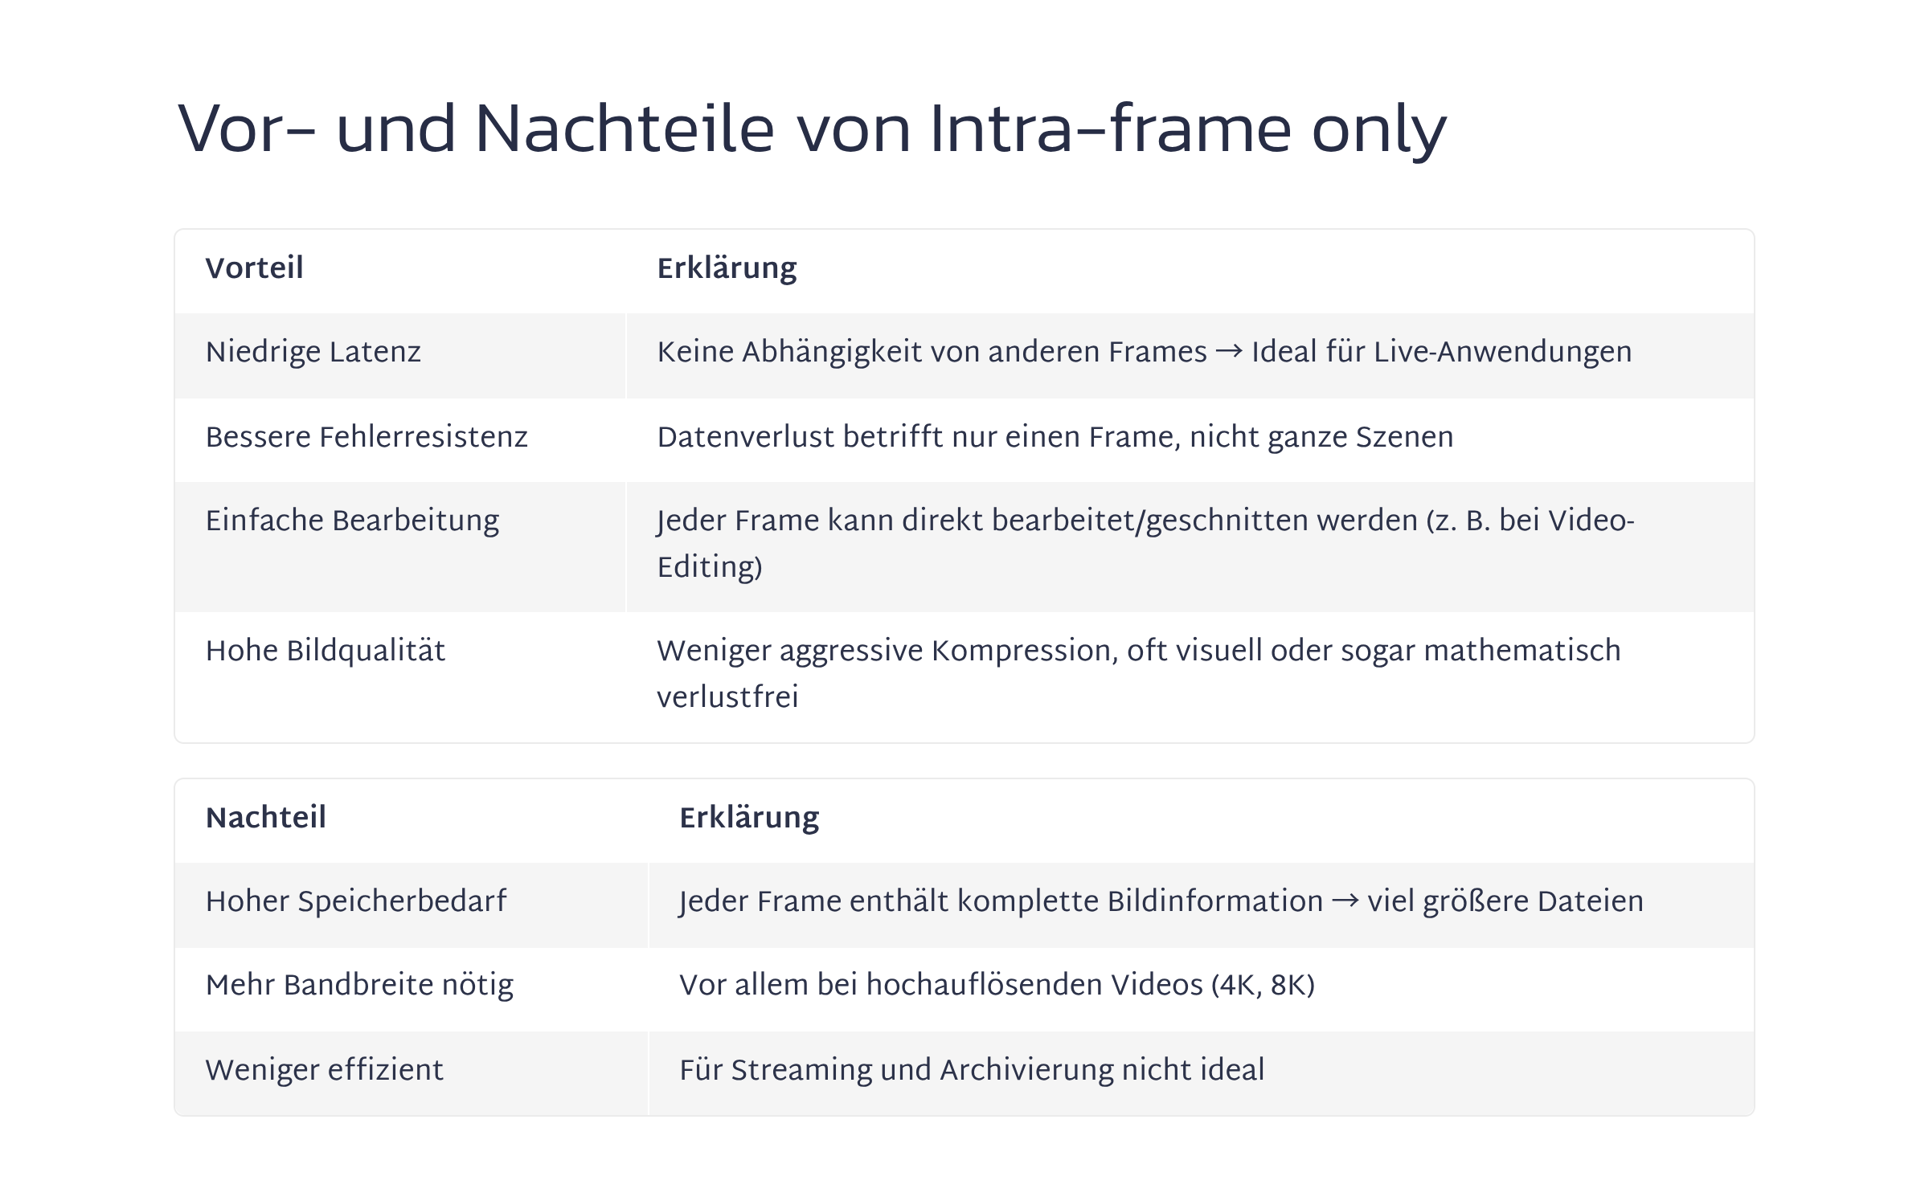Viewport: 1929px width, 1197px height.
Task: Click the 'Nachteil' column header
Action: [265, 818]
